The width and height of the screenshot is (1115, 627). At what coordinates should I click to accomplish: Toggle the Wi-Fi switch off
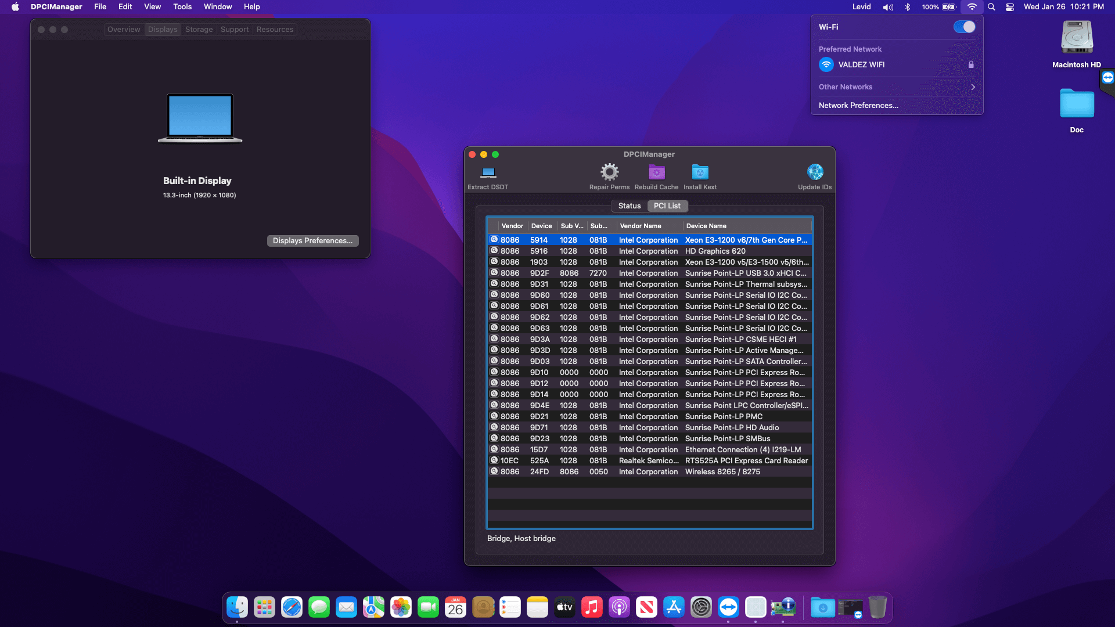(x=964, y=27)
